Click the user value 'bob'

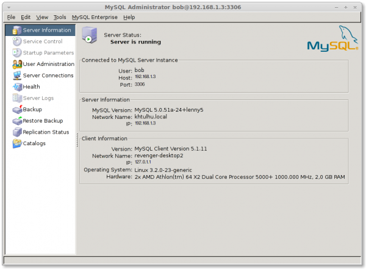[x=139, y=70]
